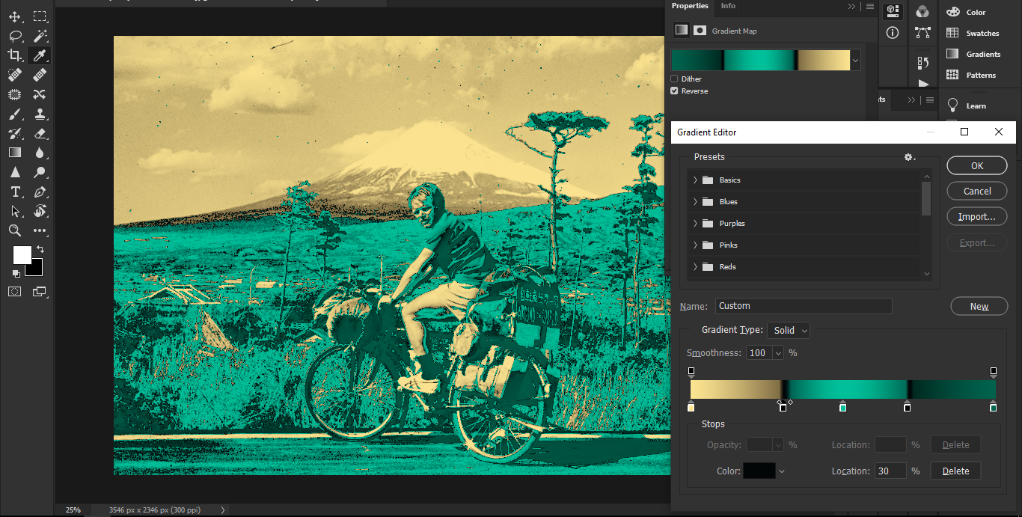Image resolution: width=1022 pixels, height=517 pixels.
Task: Click the Import button
Action: (976, 216)
